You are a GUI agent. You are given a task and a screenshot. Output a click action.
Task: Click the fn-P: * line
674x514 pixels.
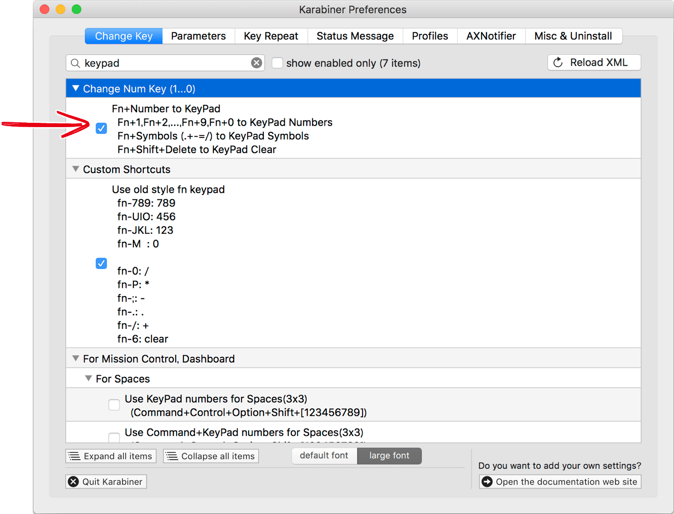click(x=133, y=285)
